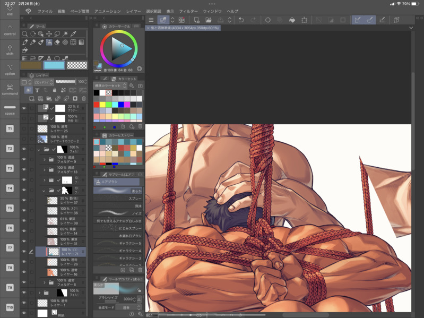The width and height of the screenshot is (424, 318).
Task: Click the Redo arrow in command bar
Action: pos(253,20)
